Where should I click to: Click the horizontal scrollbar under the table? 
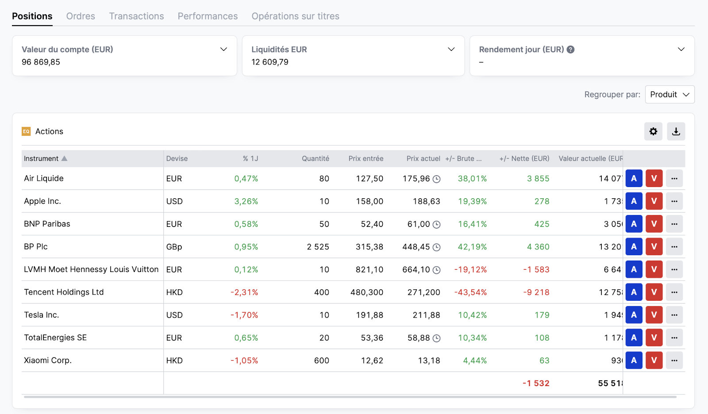tap(350, 397)
